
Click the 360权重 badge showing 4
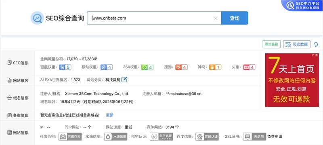pos(147,67)
